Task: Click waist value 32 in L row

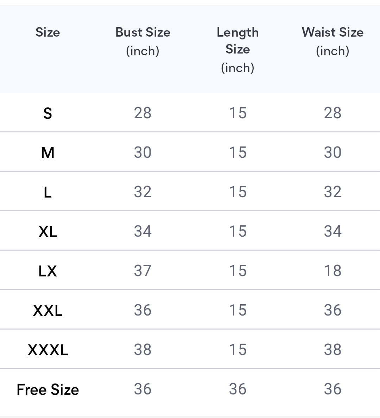Action: (x=332, y=192)
